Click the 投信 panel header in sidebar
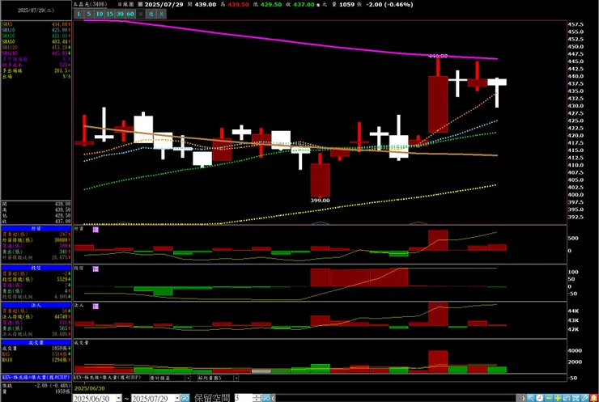The image size is (599, 402). (36, 268)
